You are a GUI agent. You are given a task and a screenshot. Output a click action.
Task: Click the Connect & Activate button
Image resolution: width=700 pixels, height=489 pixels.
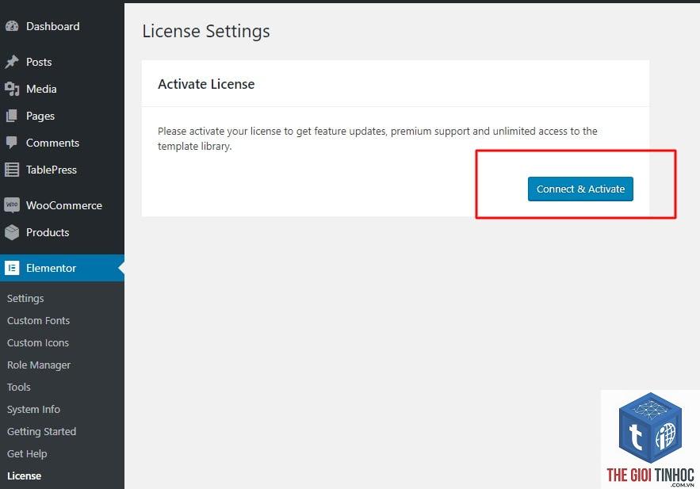(x=580, y=189)
